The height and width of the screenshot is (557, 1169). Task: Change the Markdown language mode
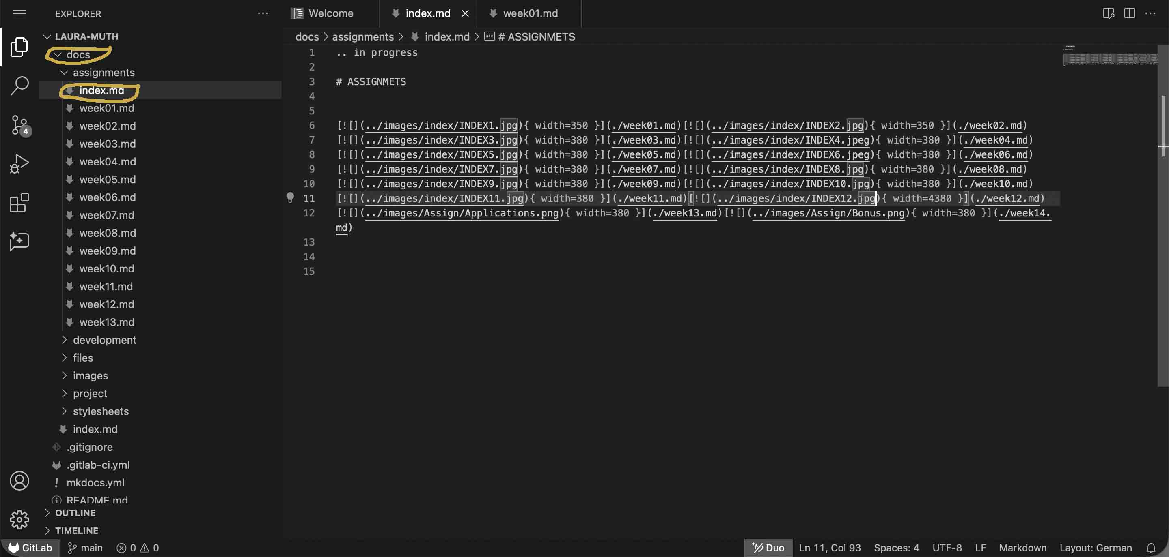coord(1022,548)
